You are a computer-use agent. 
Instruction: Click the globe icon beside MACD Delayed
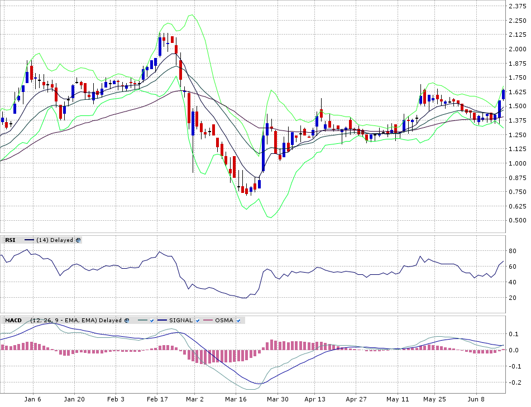point(127,321)
